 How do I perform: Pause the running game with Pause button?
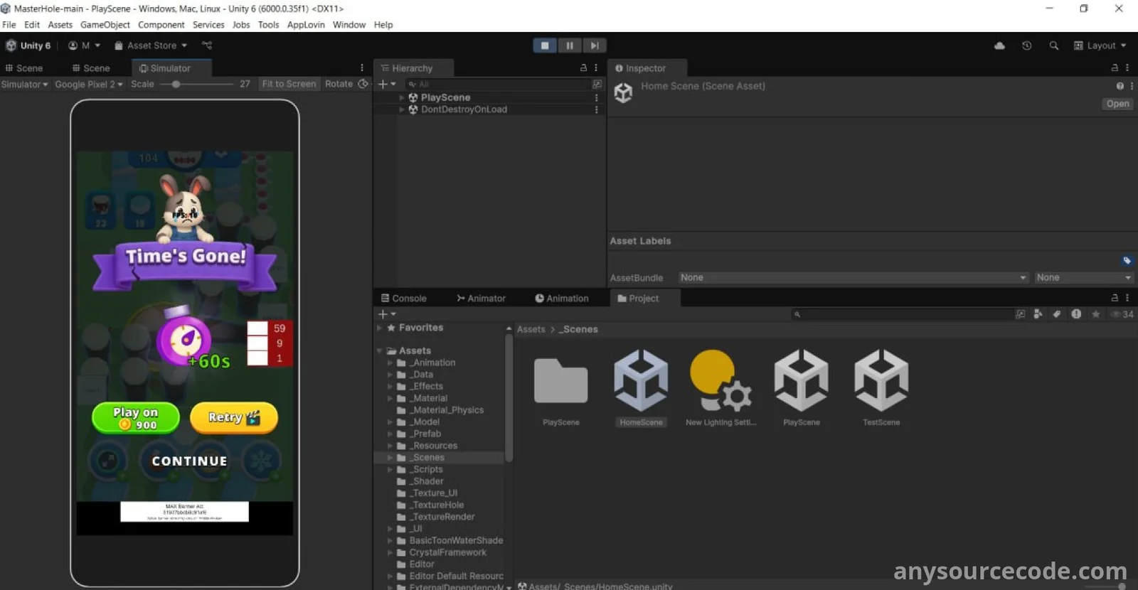click(569, 45)
